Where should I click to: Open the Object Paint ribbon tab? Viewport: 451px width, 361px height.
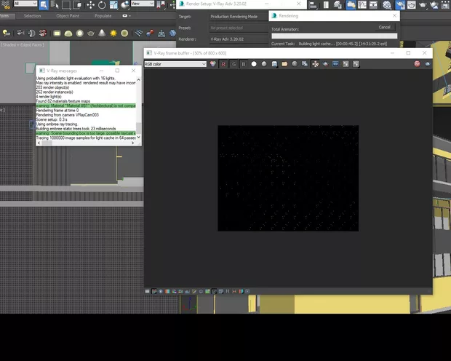click(68, 15)
